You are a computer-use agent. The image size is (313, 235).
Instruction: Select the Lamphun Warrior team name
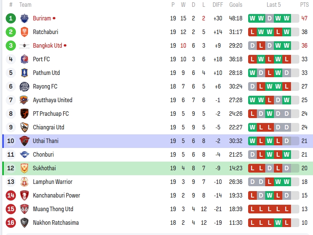(x=52, y=182)
